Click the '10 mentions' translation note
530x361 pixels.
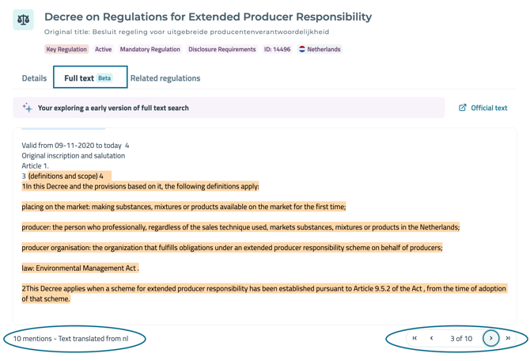[70, 339]
